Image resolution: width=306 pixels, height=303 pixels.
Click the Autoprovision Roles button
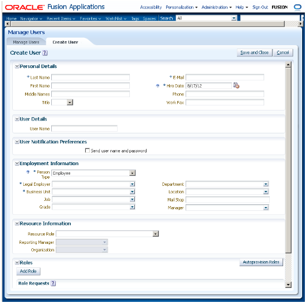(x=261, y=262)
